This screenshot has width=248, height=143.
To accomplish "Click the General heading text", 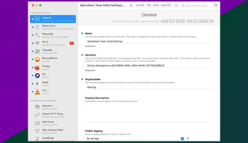I will click(x=149, y=15).
